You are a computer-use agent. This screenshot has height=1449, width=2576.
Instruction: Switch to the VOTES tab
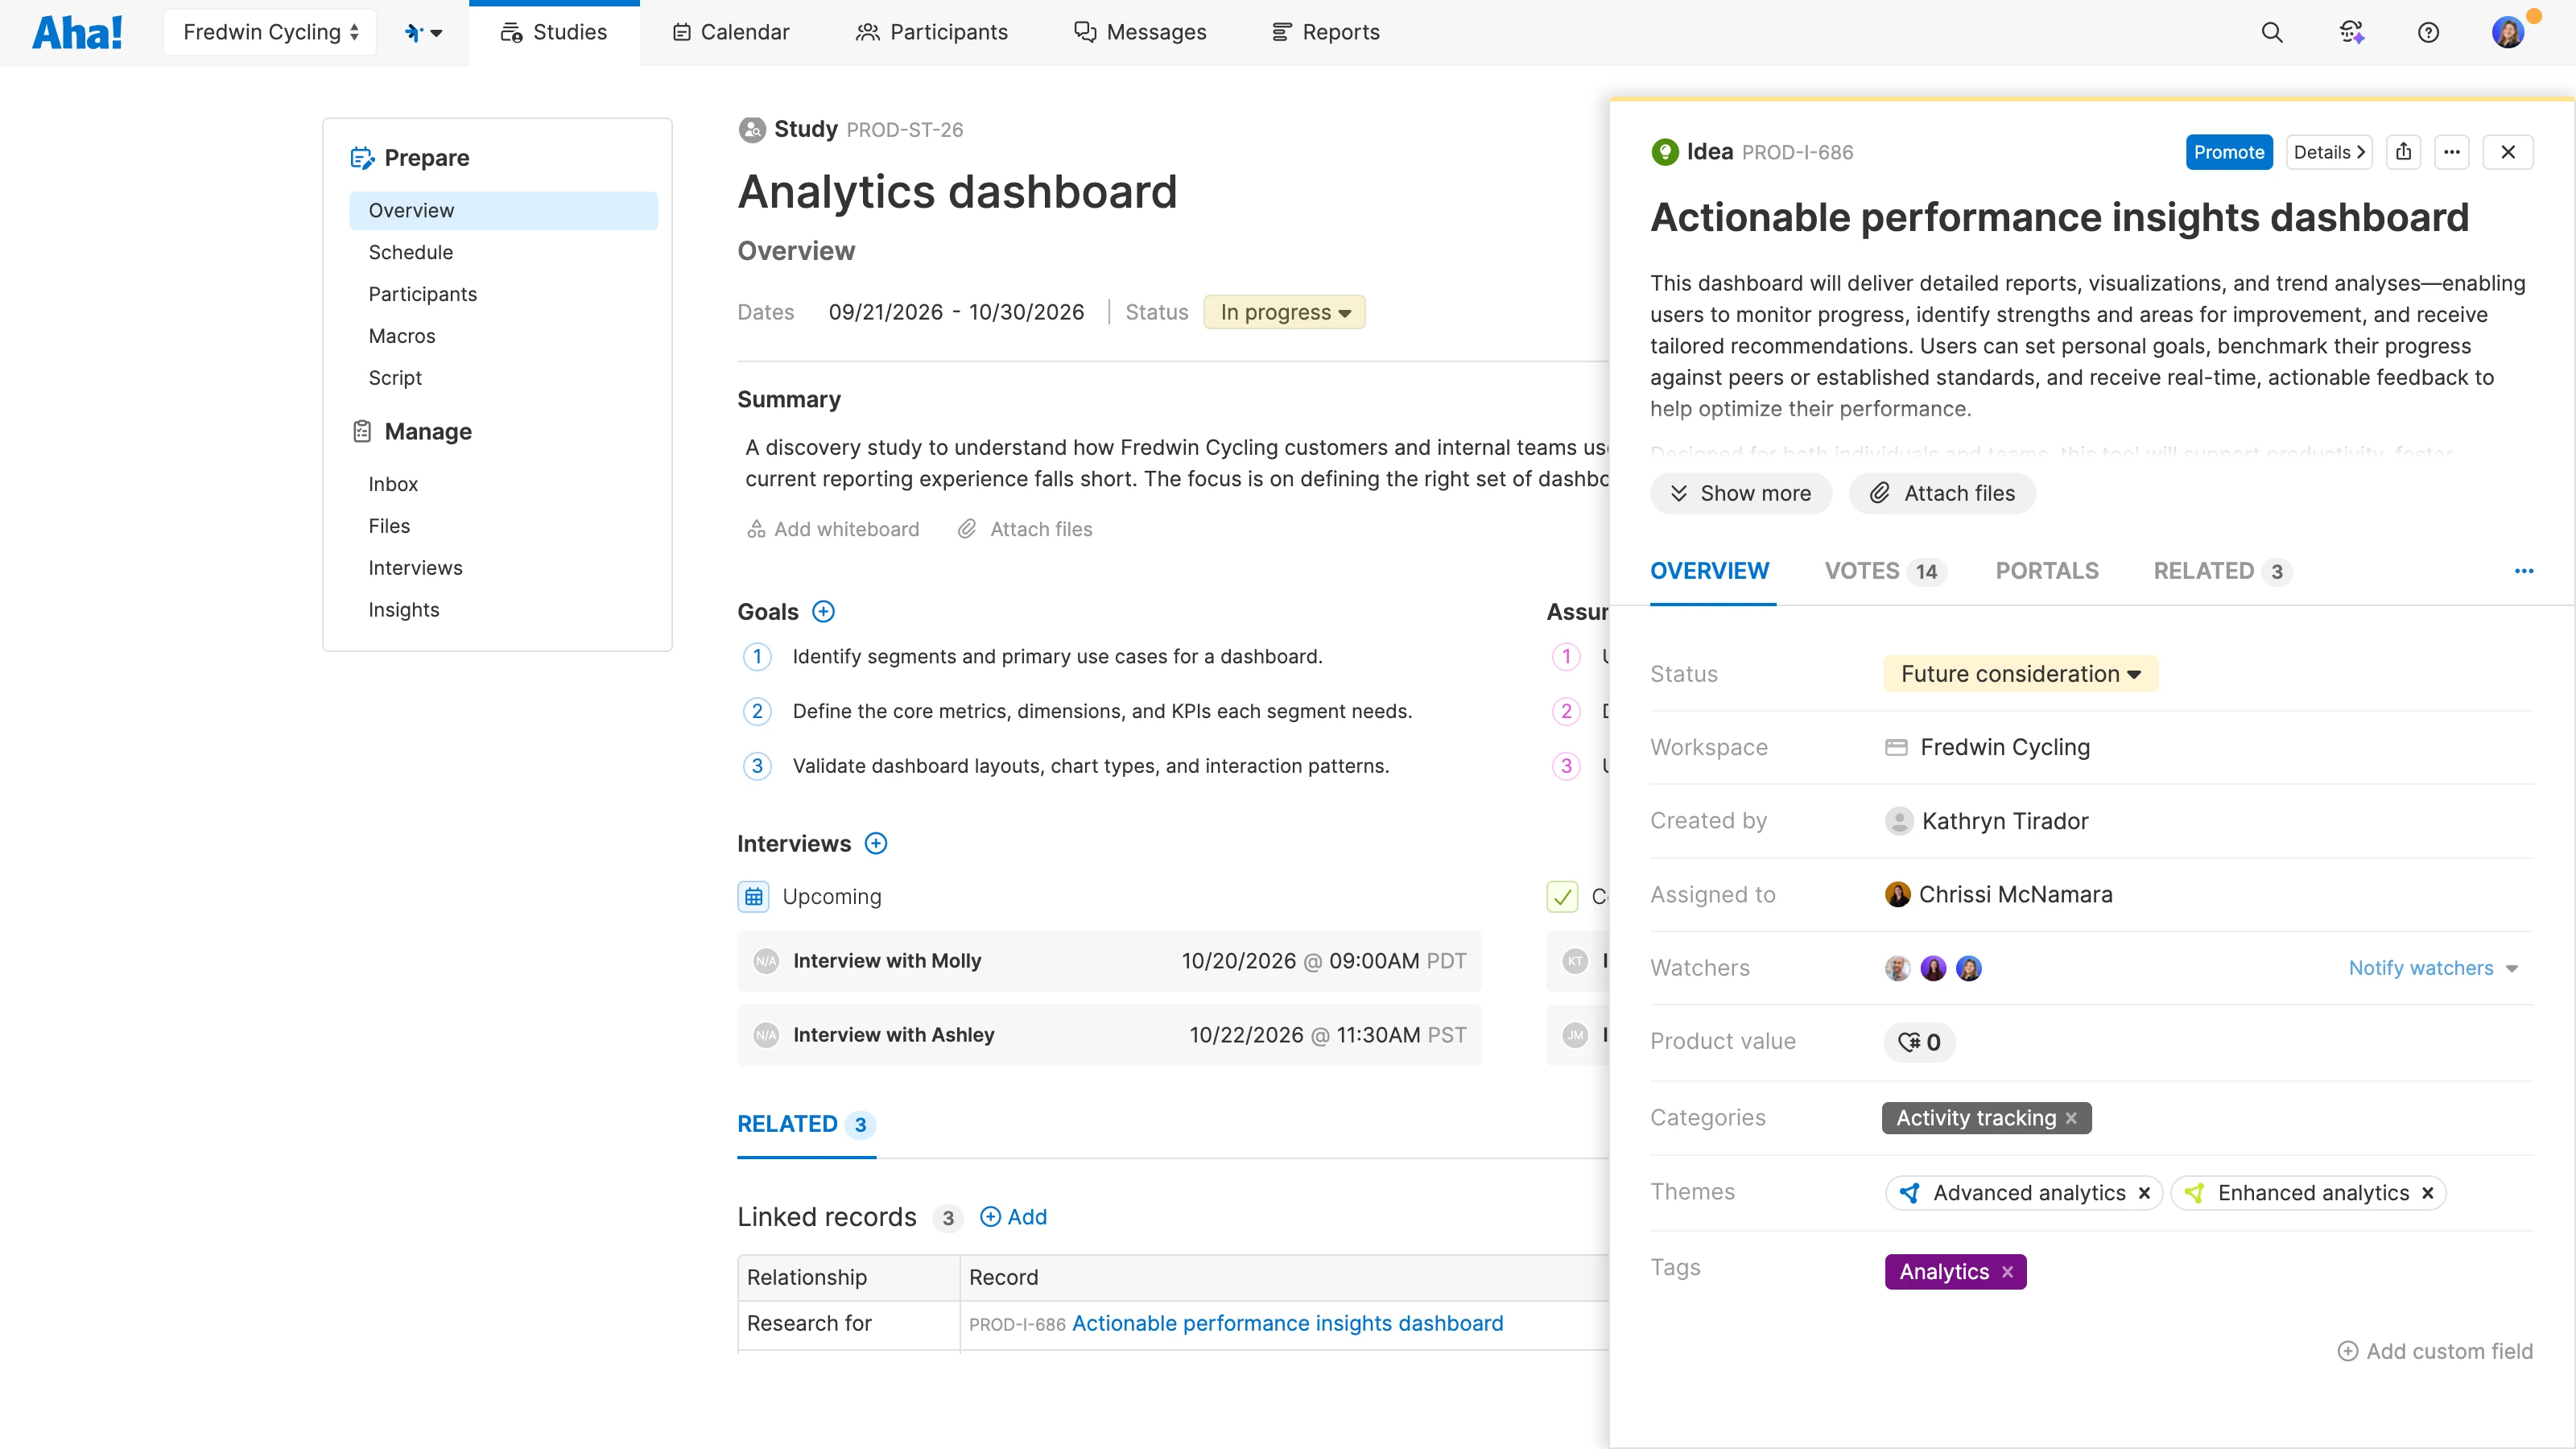1883,571
